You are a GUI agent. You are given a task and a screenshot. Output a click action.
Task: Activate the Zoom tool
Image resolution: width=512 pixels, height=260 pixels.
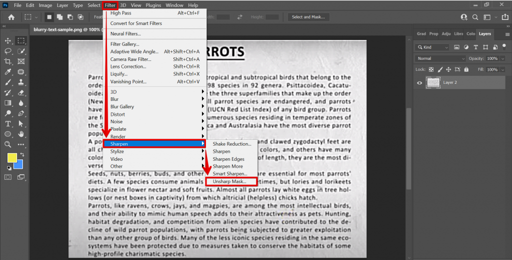[x=8, y=144]
